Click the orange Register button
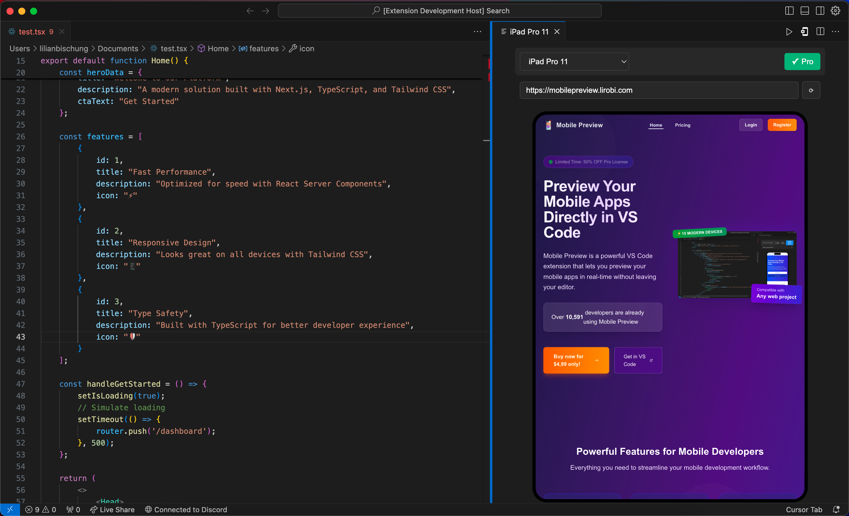The width and height of the screenshot is (849, 516). [x=781, y=125]
